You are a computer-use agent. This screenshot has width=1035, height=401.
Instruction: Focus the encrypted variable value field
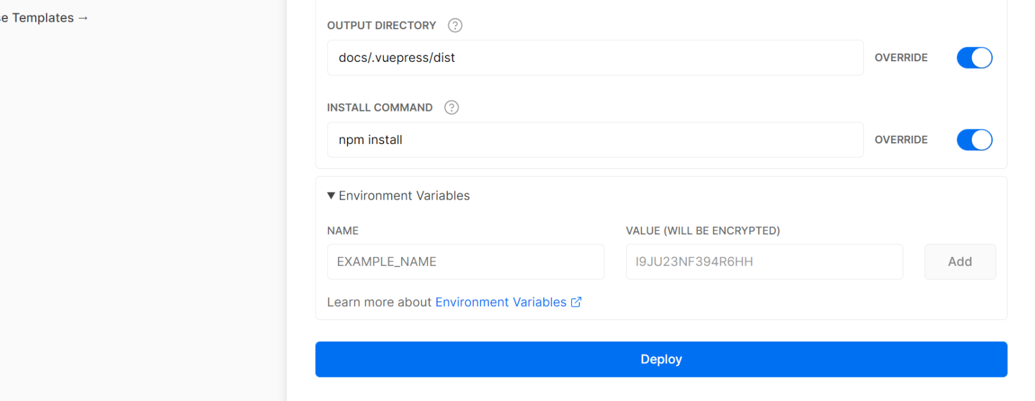[763, 262]
